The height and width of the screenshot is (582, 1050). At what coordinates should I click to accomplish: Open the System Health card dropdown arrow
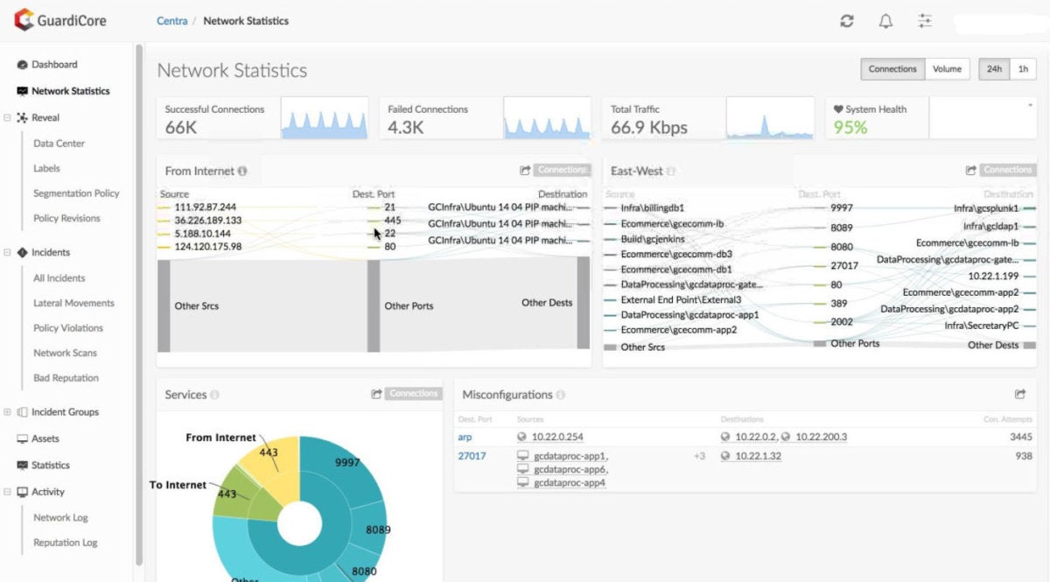coord(1029,106)
